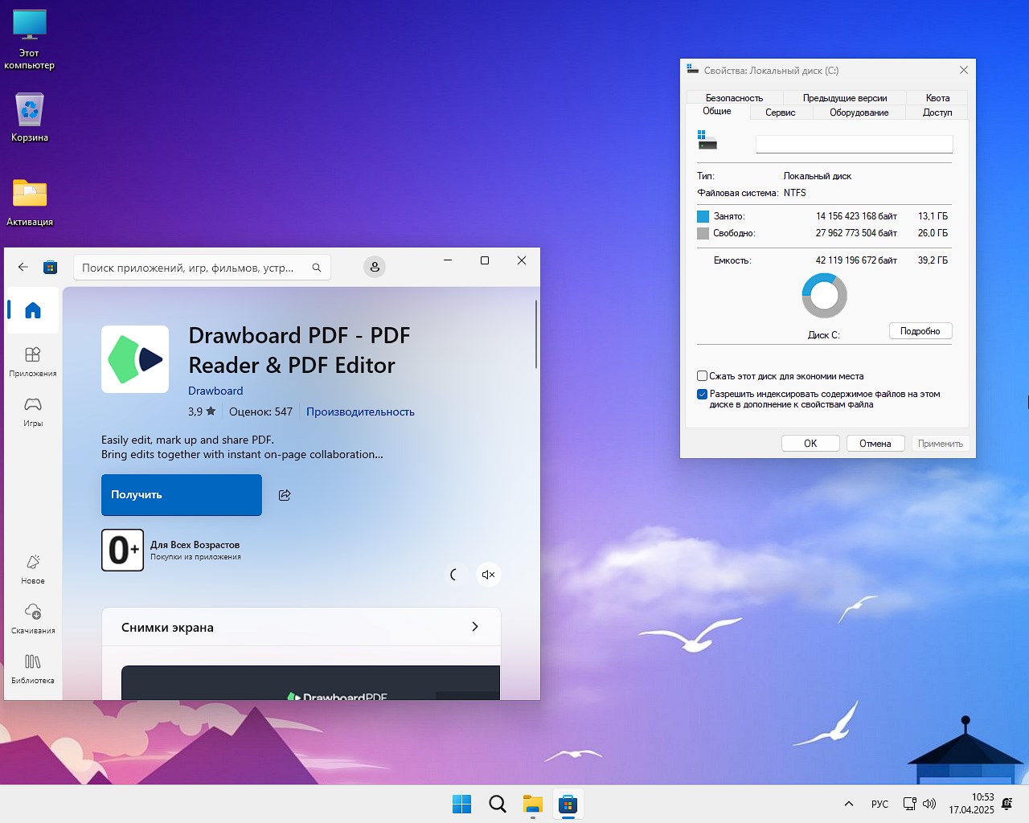Open Игры section in Store sidebar
The height and width of the screenshot is (823, 1029).
[x=33, y=411]
